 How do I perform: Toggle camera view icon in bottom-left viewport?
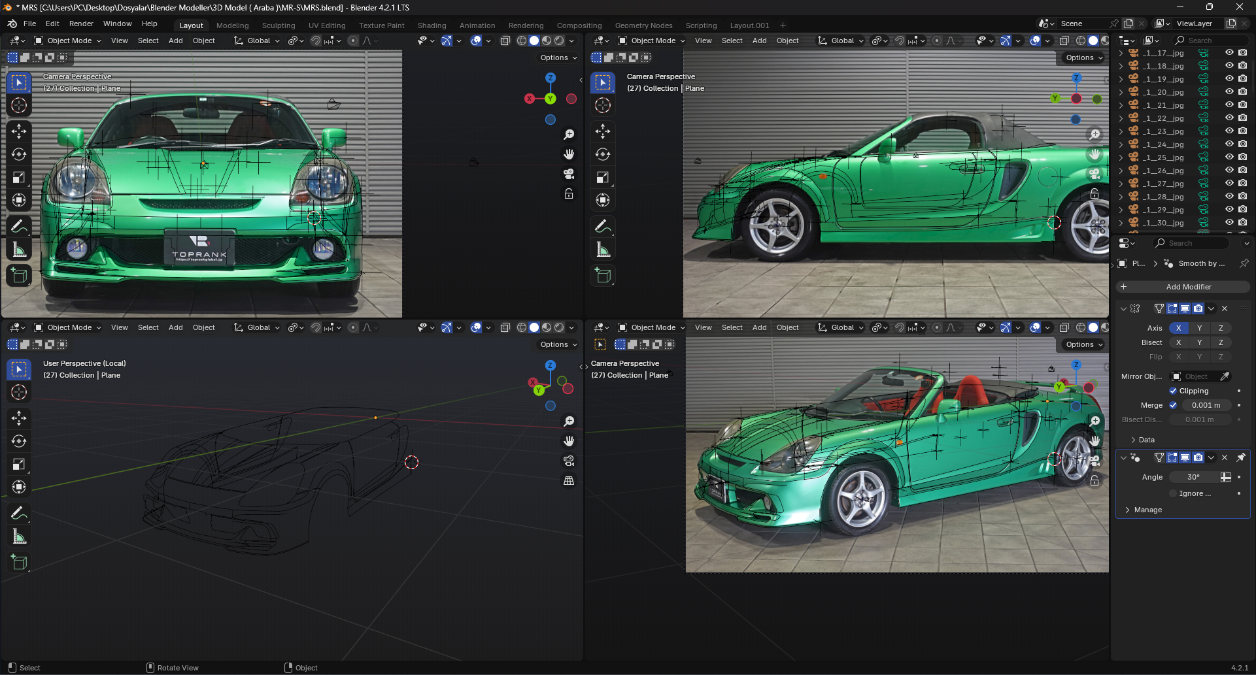(569, 461)
